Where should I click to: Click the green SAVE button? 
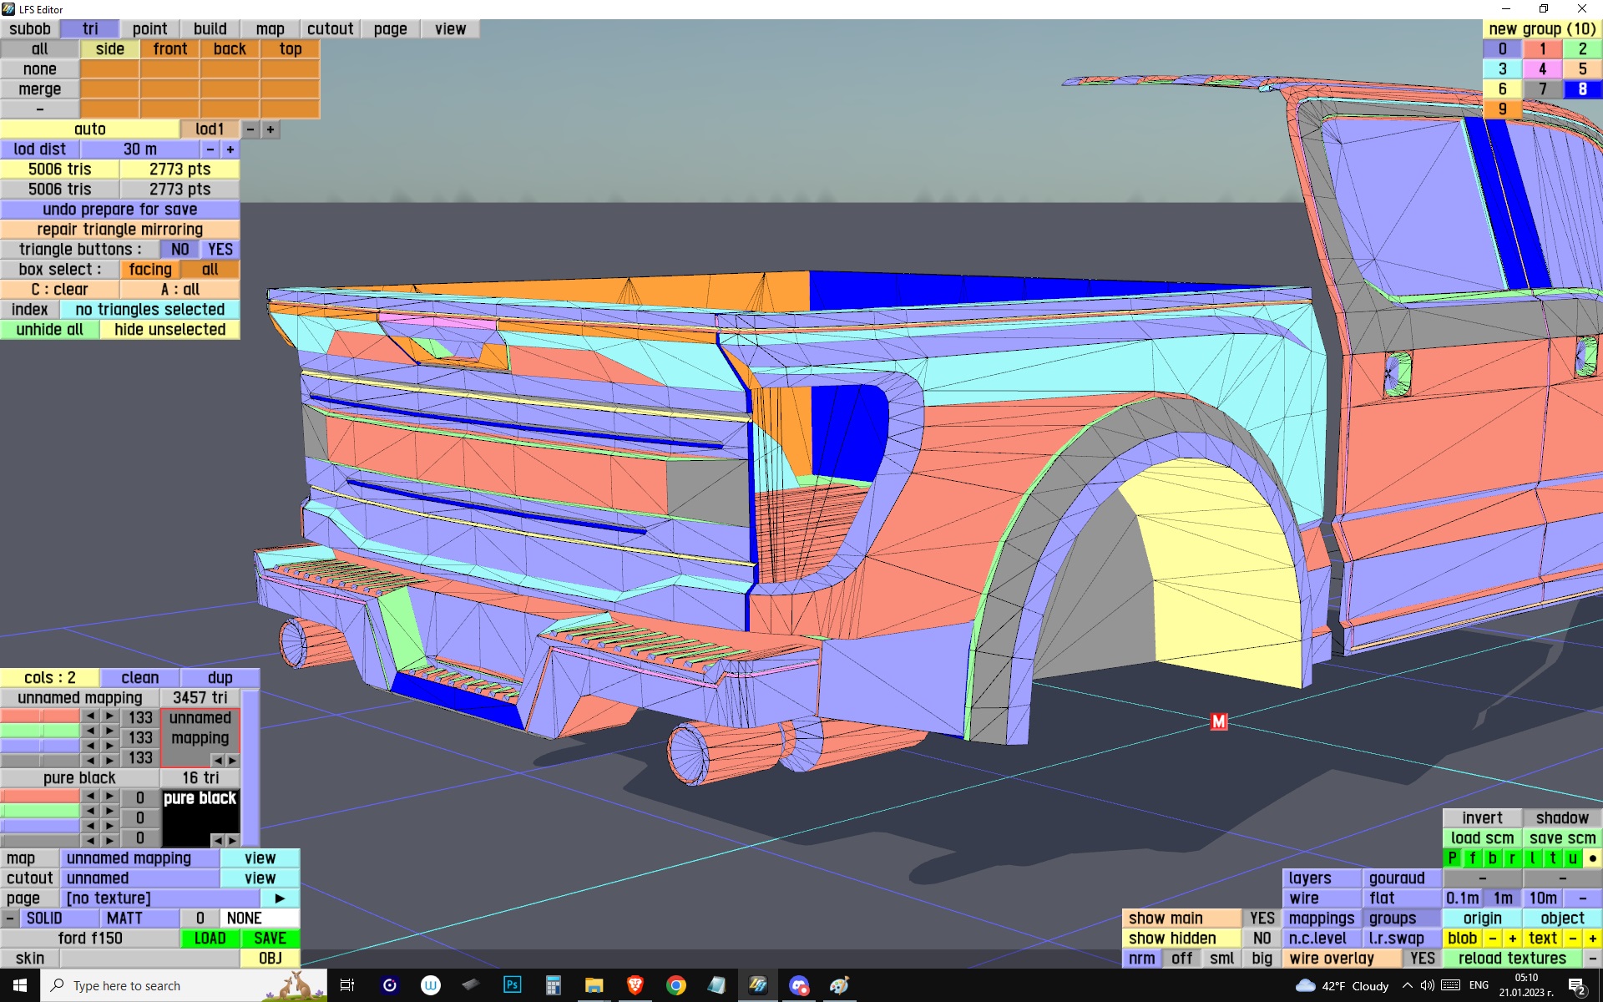270,939
